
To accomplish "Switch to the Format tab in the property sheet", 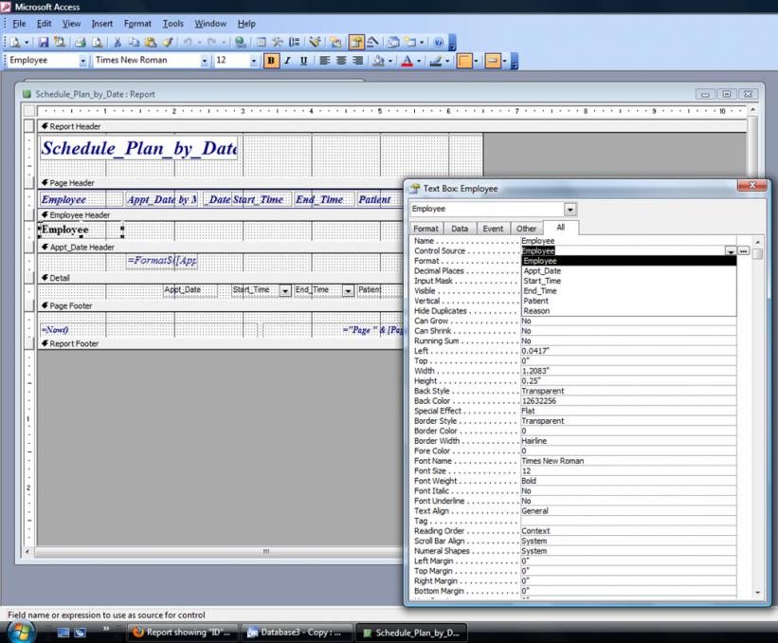I will [425, 229].
